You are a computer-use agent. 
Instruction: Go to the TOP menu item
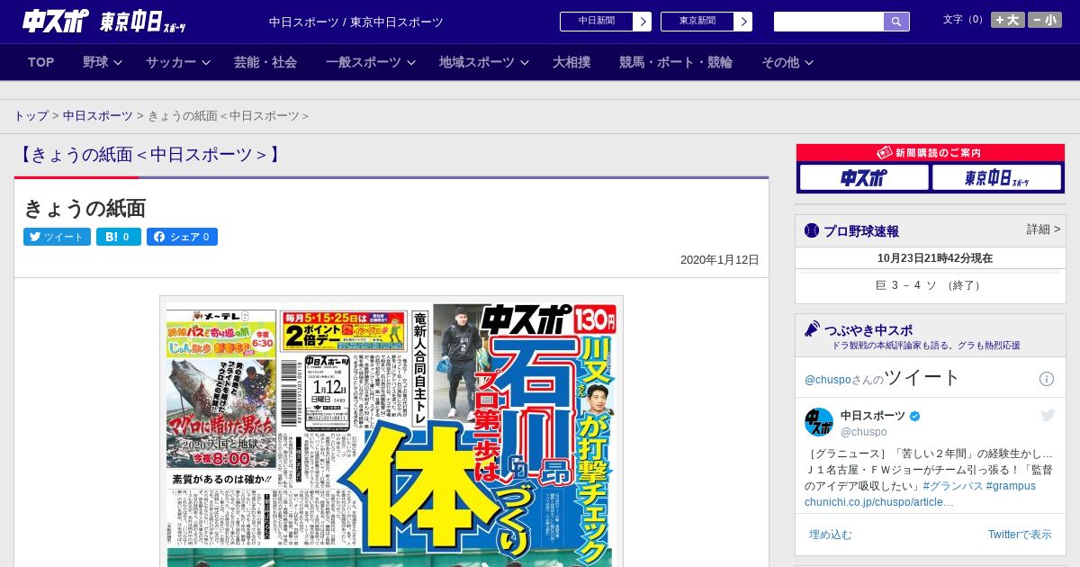point(41,62)
